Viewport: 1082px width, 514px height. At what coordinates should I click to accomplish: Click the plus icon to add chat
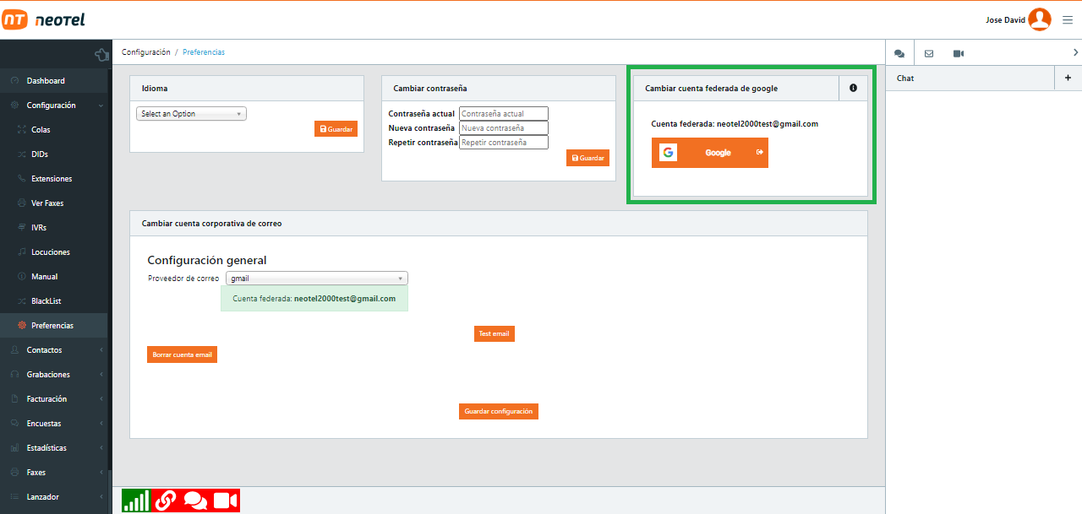point(1068,78)
